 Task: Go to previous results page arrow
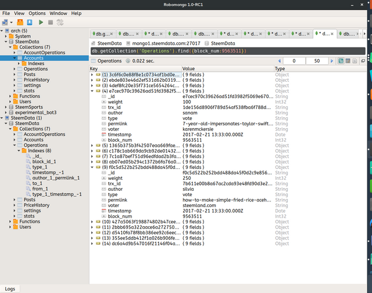coord(279,61)
